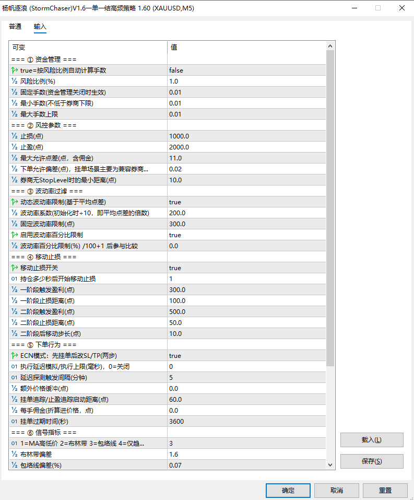Click the double-type icon beside 二阶段止损距离(点)
This screenshot has height=500, width=414.
tap(14, 322)
